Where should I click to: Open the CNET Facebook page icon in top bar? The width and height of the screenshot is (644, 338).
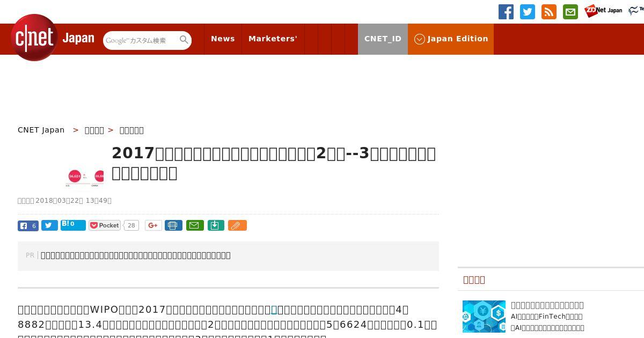[506, 12]
